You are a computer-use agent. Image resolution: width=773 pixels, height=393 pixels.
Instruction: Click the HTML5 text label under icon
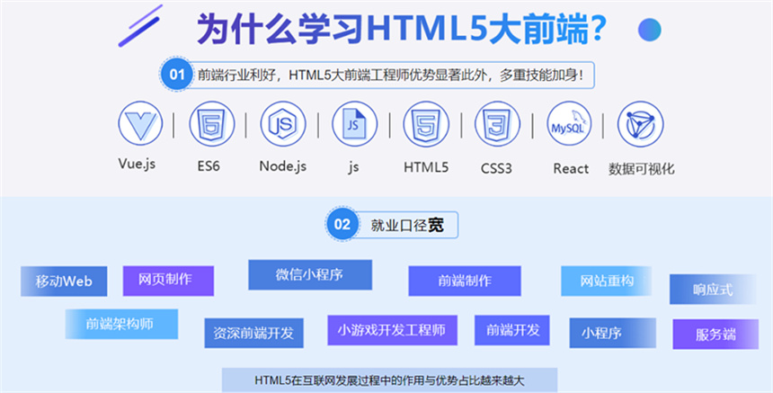pos(426,167)
